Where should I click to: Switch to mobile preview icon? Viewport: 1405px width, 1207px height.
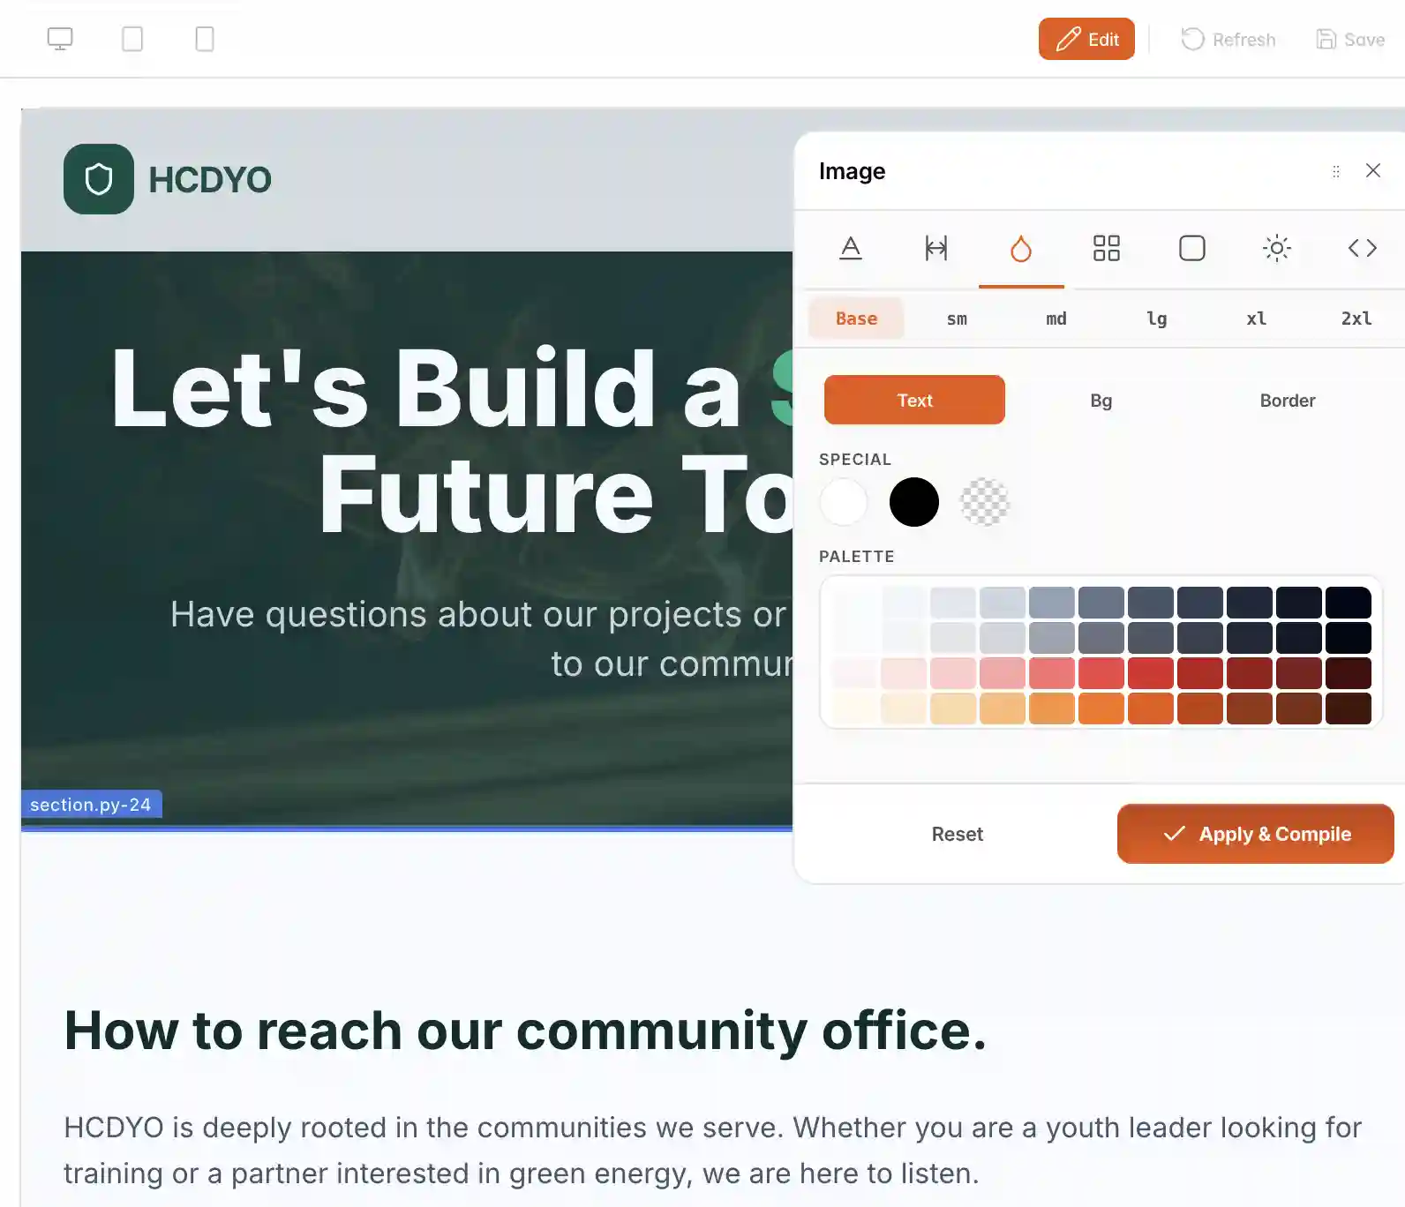point(205,39)
